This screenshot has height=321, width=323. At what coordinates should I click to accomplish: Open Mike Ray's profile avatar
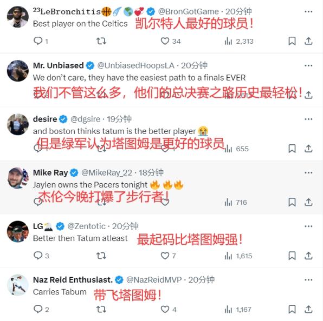(18, 178)
